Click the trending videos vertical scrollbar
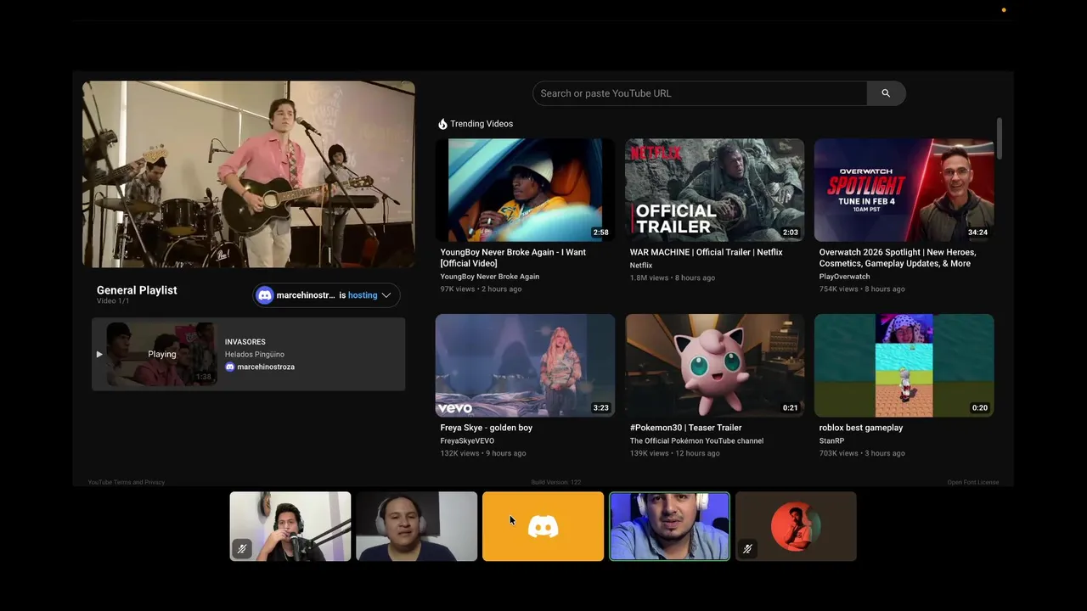1087x611 pixels. click(1000, 138)
